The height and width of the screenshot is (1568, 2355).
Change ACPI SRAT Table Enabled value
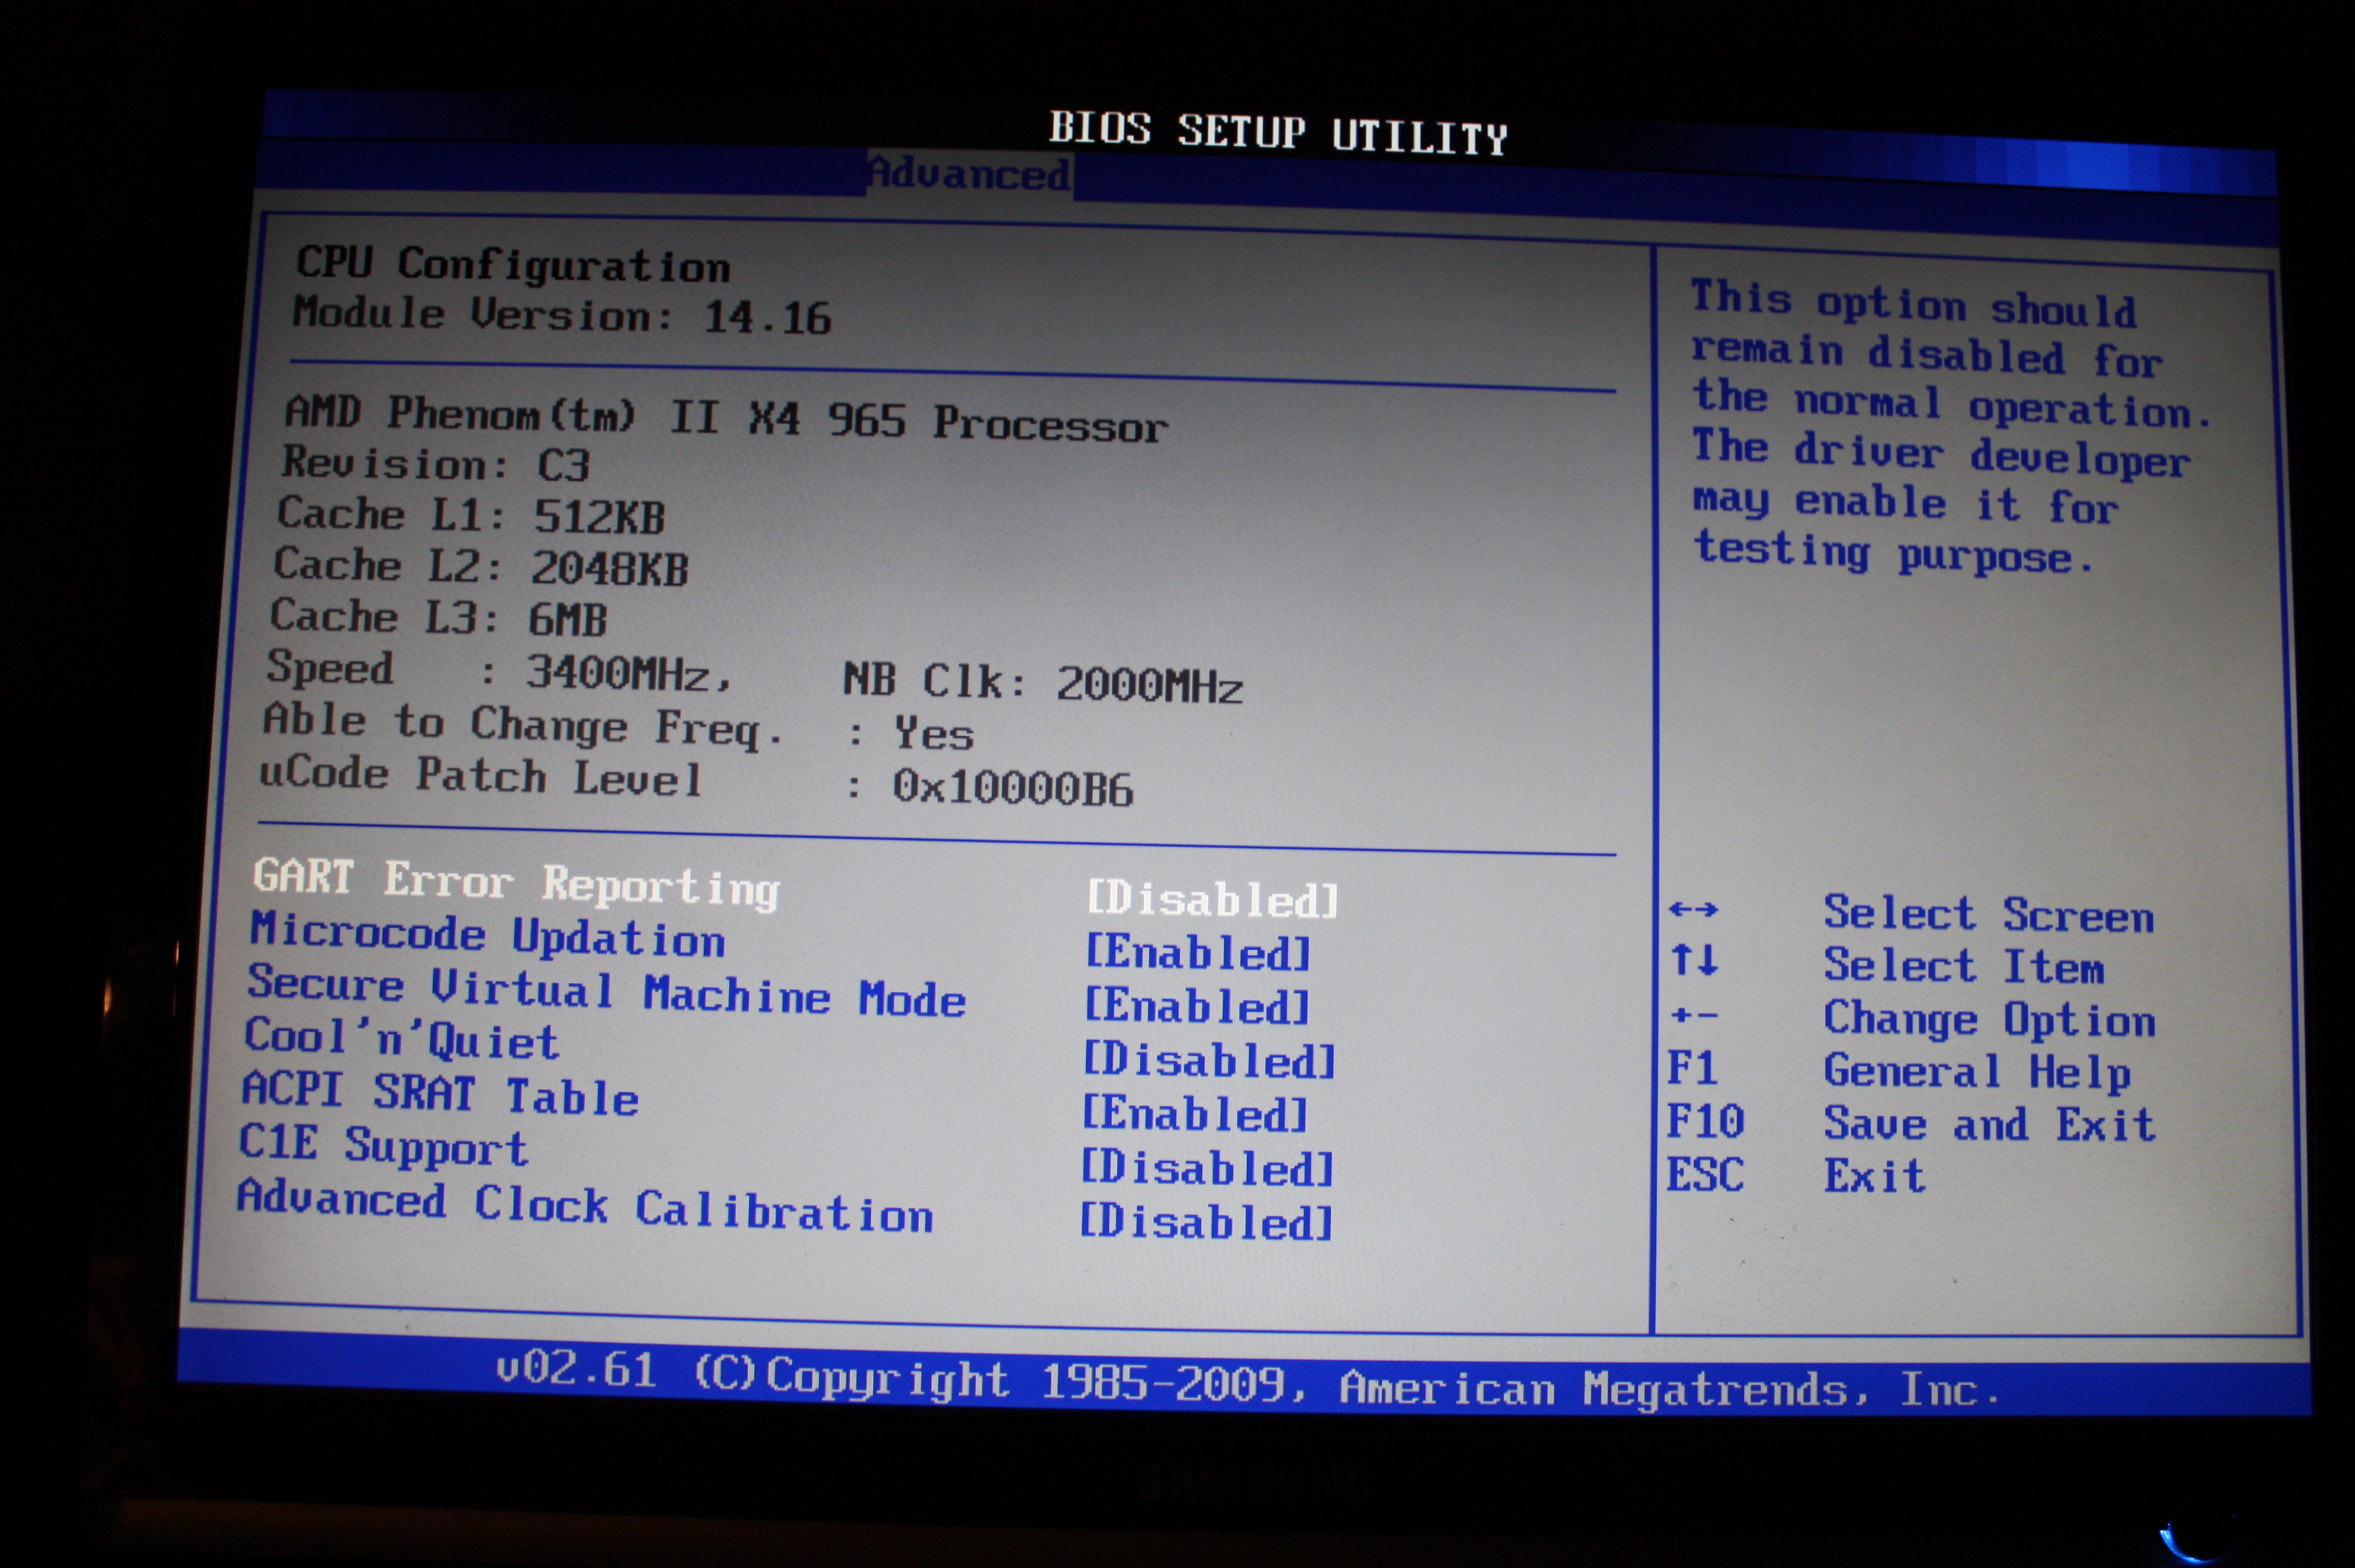point(1195,1114)
